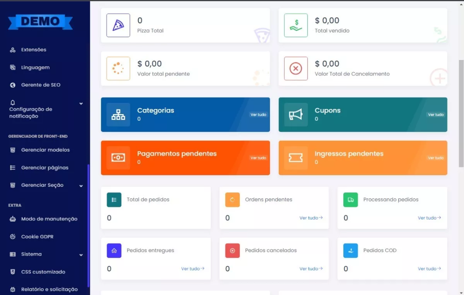Open Gerente de SEO in sidebar
Screen dimensions: 464x295
41,85
